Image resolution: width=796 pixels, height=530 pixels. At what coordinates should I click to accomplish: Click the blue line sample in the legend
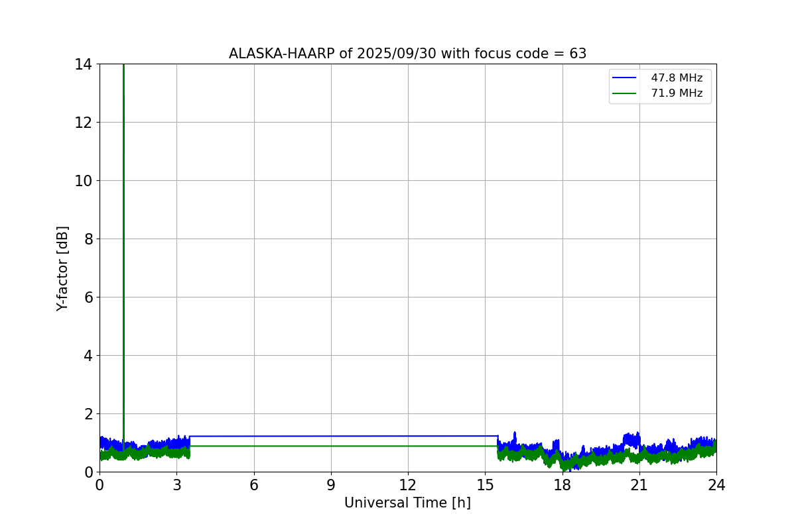(624, 78)
